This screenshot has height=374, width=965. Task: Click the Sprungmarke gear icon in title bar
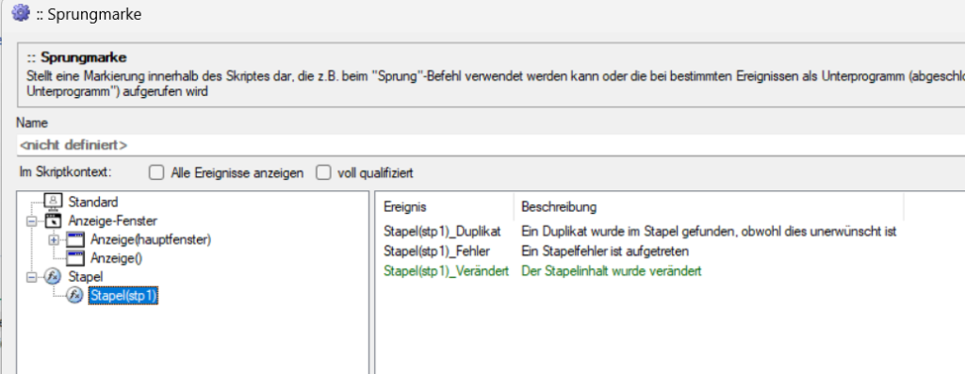[x=21, y=13]
